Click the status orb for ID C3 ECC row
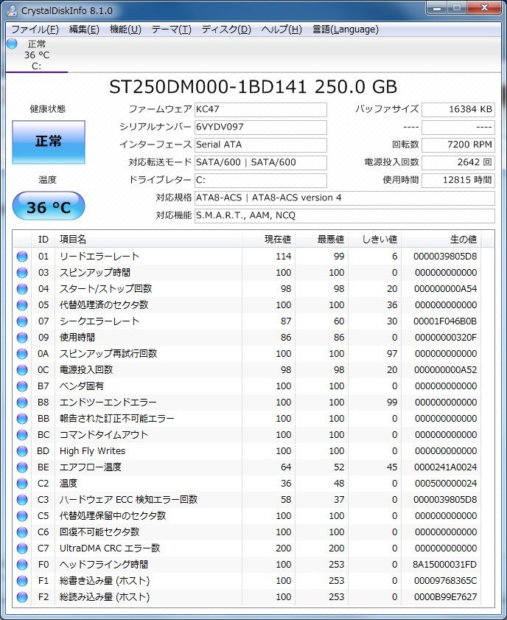Screen dimensions: 507x620 click(x=22, y=499)
